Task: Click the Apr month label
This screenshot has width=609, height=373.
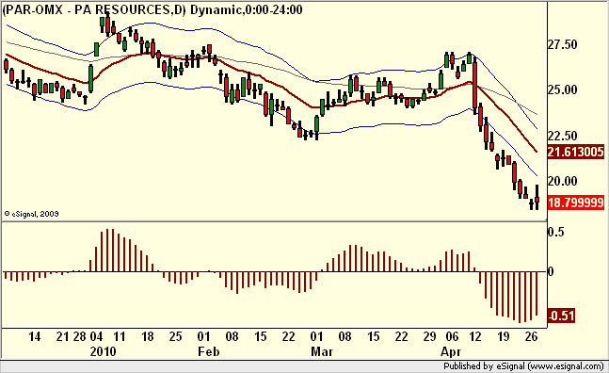Action: click(x=451, y=351)
